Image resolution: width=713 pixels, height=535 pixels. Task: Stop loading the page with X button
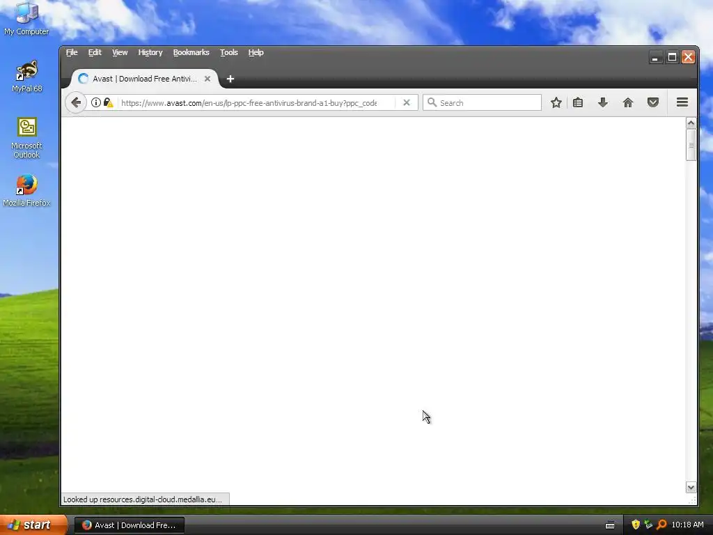(x=407, y=103)
